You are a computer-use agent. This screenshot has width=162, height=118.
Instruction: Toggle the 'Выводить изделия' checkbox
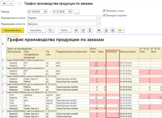[x=104, y=15]
